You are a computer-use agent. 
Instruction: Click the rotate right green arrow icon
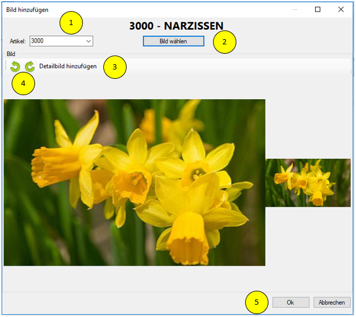tap(29, 67)
